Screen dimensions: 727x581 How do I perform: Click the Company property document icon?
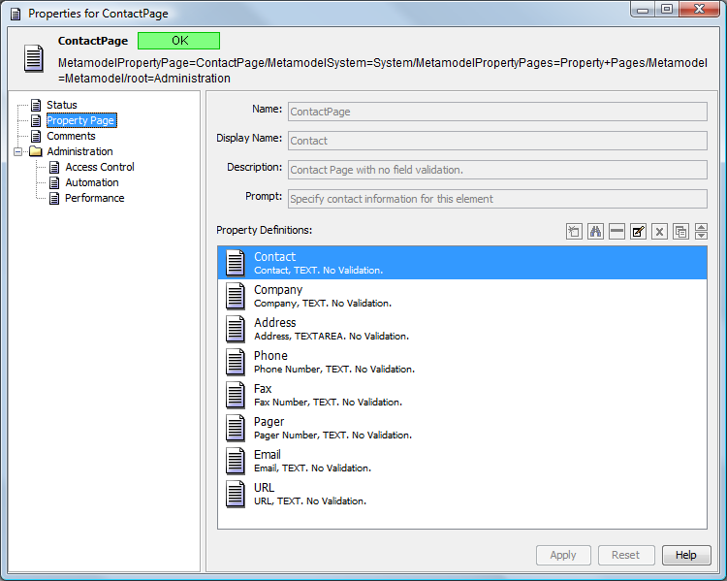point(236,296)
